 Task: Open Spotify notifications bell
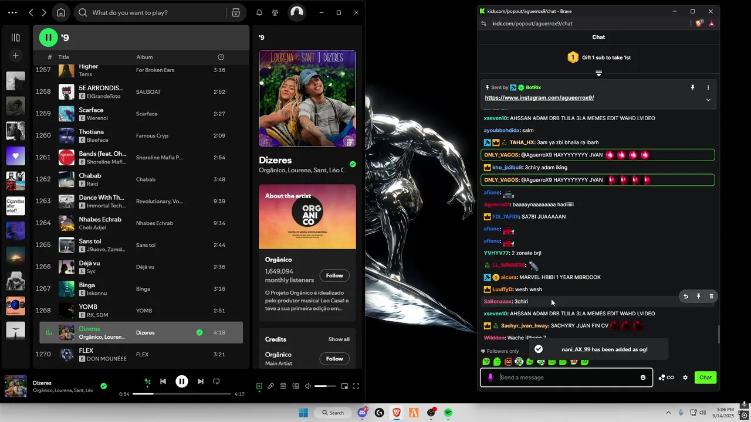[259, 12]
